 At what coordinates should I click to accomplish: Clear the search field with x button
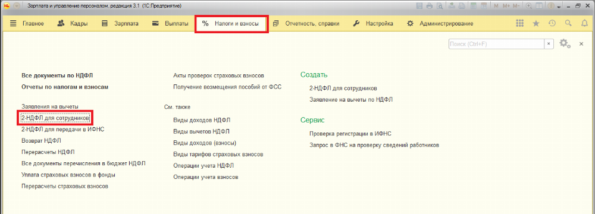pos(549,44)
